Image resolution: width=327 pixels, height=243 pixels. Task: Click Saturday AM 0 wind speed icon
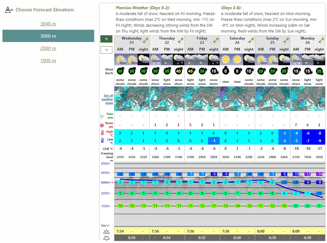pyautogui.click(x=225, y=71)
